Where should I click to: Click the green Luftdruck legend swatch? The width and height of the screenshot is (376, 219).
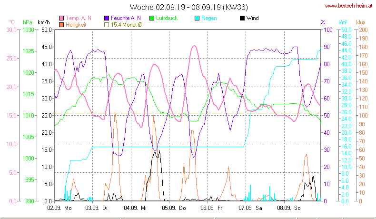(x=152, y=18)
